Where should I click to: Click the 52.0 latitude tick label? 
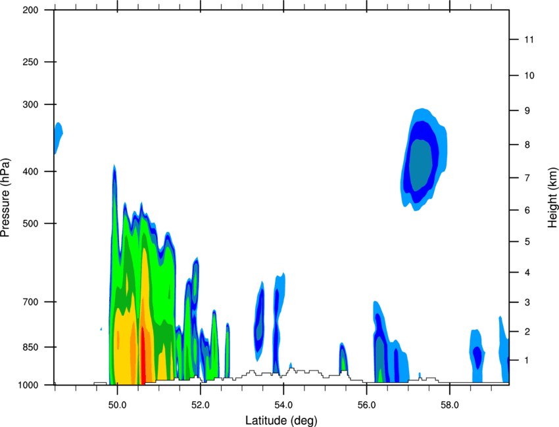tap(201, 405)
